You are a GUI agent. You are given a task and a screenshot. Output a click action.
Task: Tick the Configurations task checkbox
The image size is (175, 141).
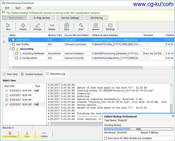tap(17, 58)
